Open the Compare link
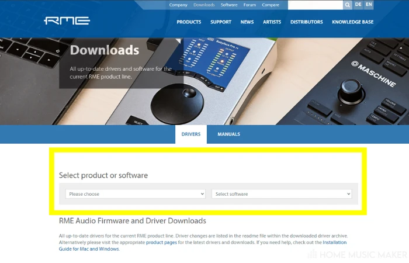The height and width of the screenshot is (263, 409). (271, 5)
